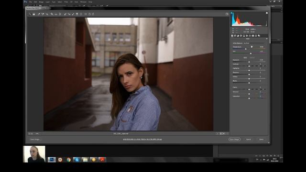Image resolution: width=306 pixels, height=172 pixels.
Task: Click the webcam video thumbnail
Action: [34, 154]
